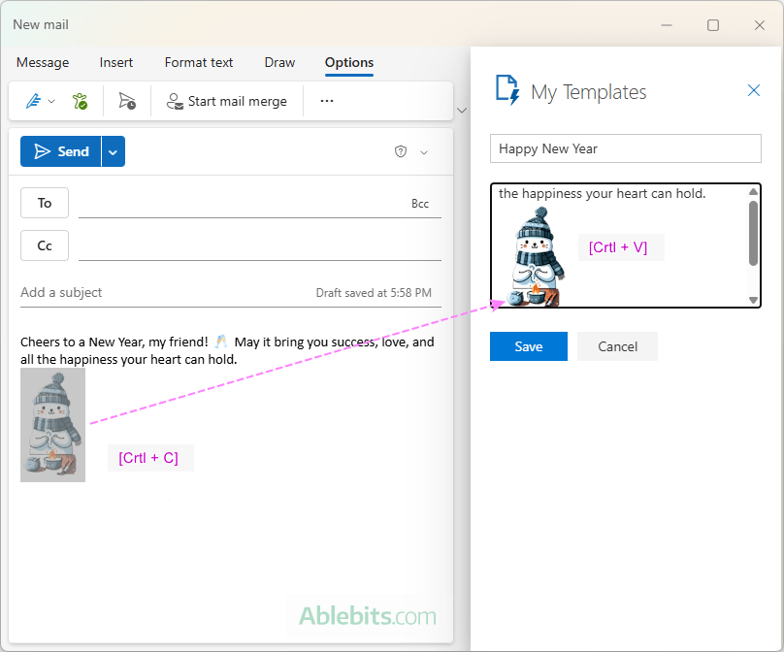Click the schedule send icon

click(x=127, y=101)
